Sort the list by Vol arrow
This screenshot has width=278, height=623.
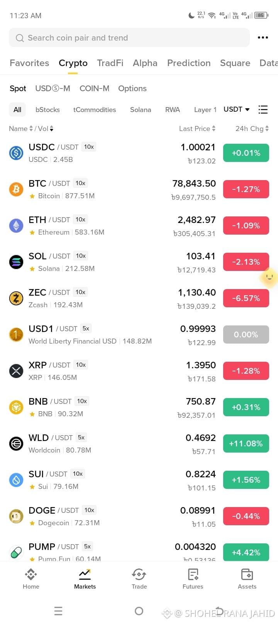point(51,129)
